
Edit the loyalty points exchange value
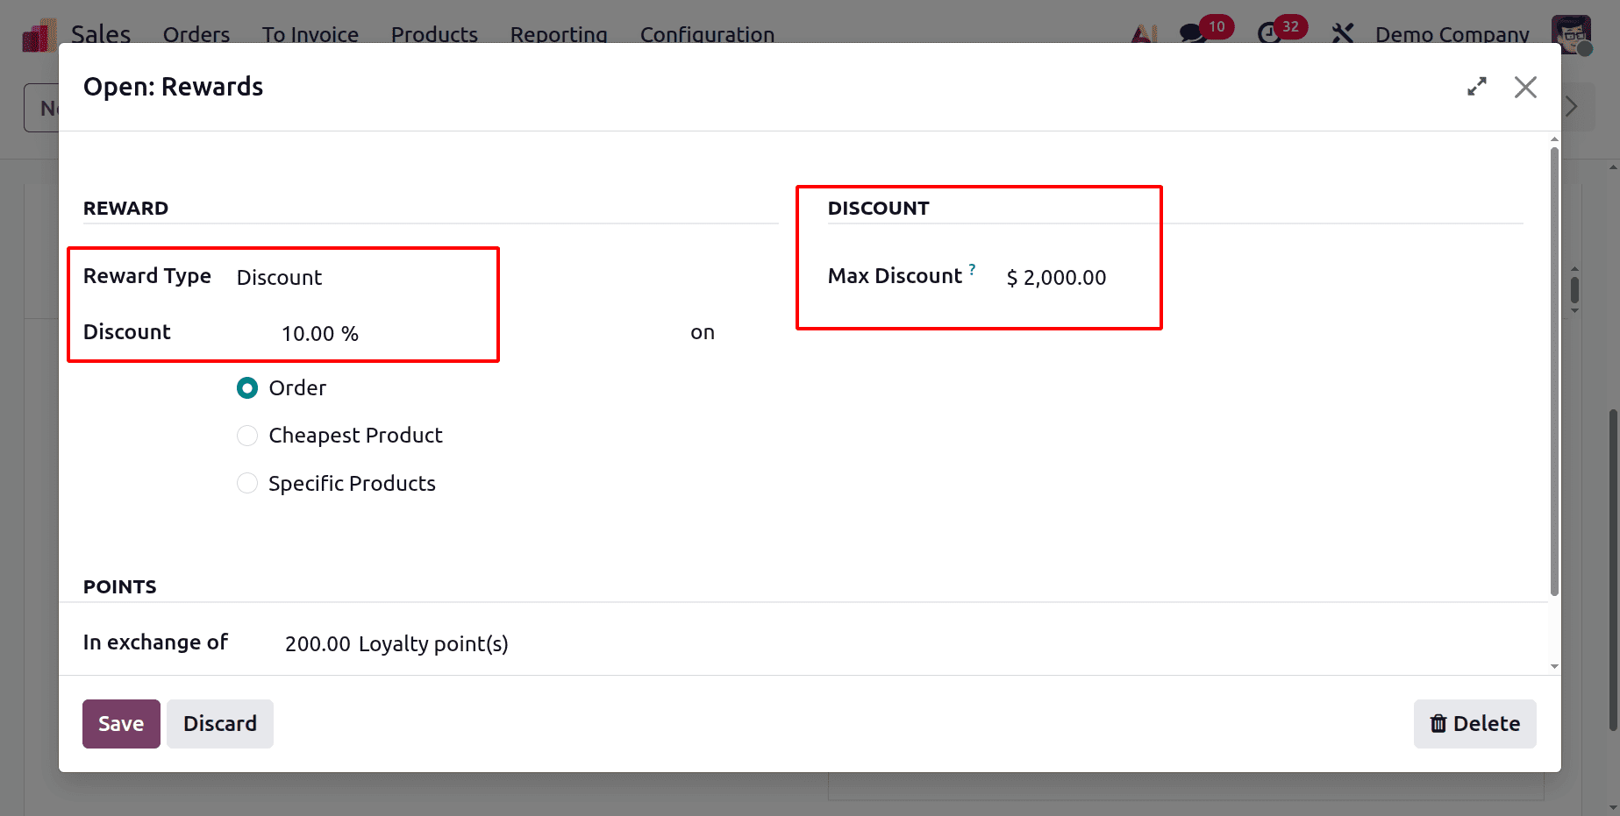pos(316,642)
